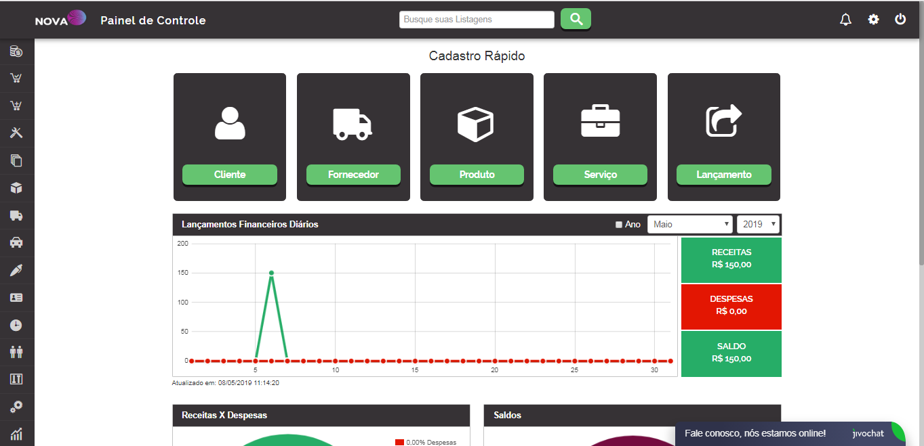Click the Cliente quick register button

[230, 175]
